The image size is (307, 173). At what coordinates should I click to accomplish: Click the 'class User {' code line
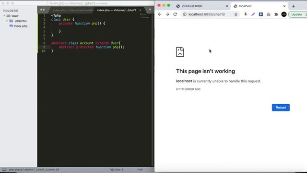click(x=63, y=19)
